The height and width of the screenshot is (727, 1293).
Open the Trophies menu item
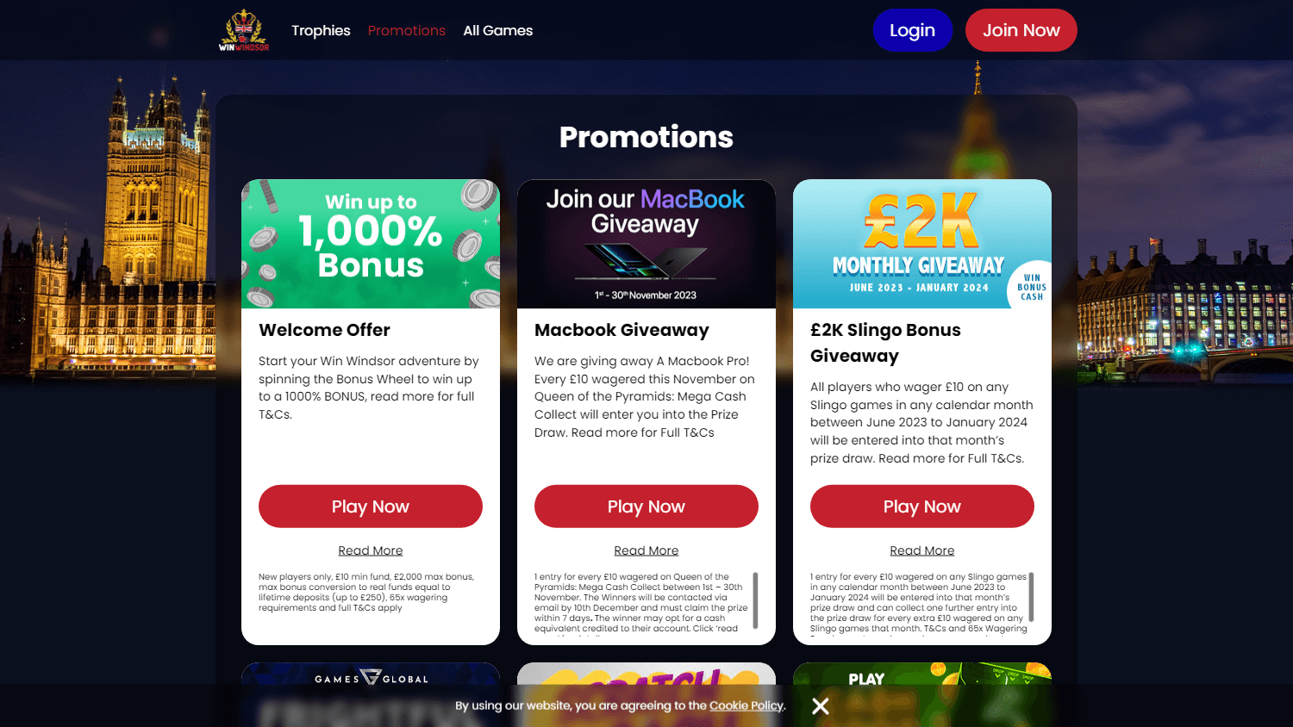321,30
